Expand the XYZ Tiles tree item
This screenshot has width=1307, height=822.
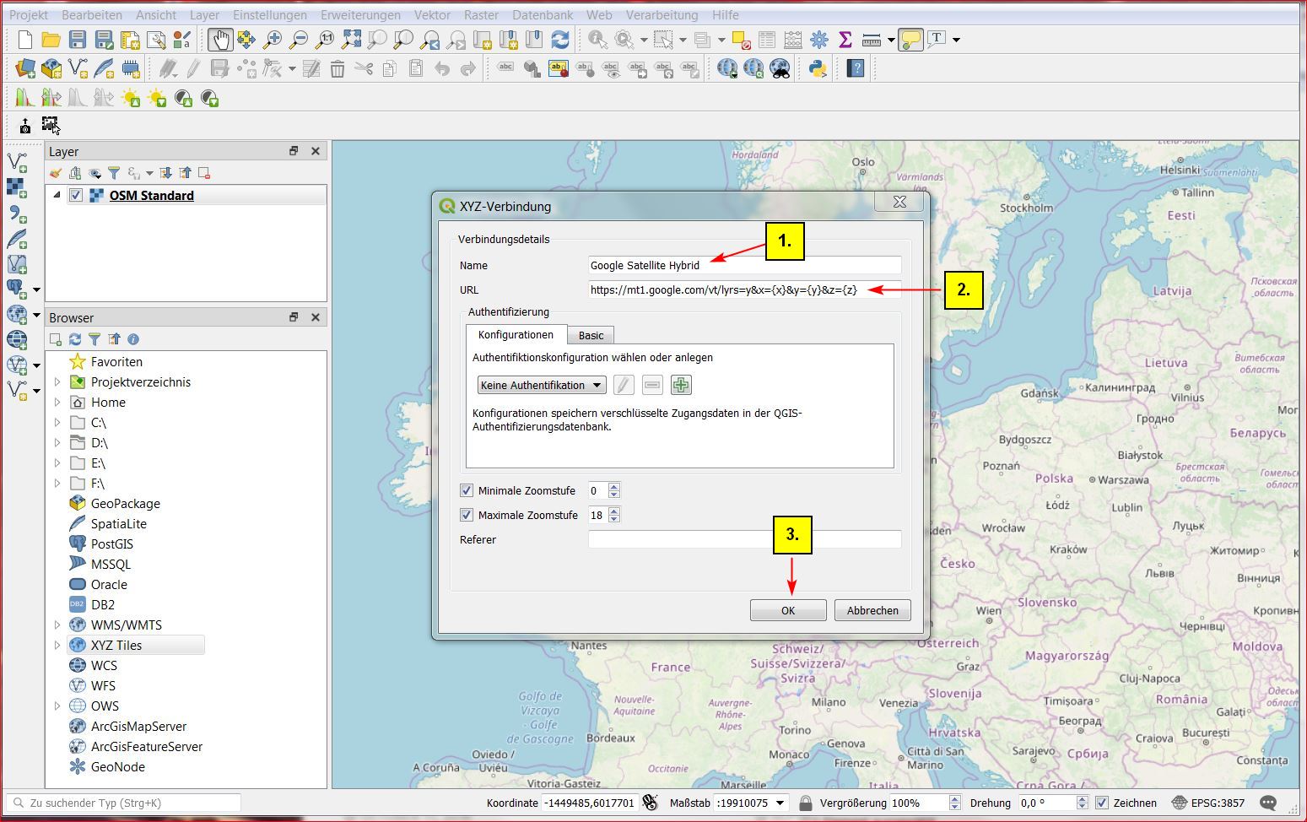click(57, 646)
